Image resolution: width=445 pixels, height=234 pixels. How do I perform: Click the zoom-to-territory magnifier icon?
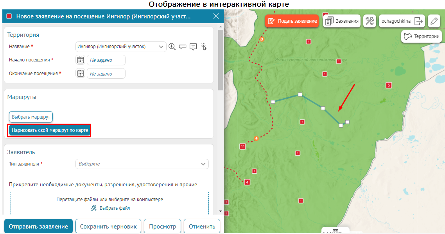pos(172,47)
